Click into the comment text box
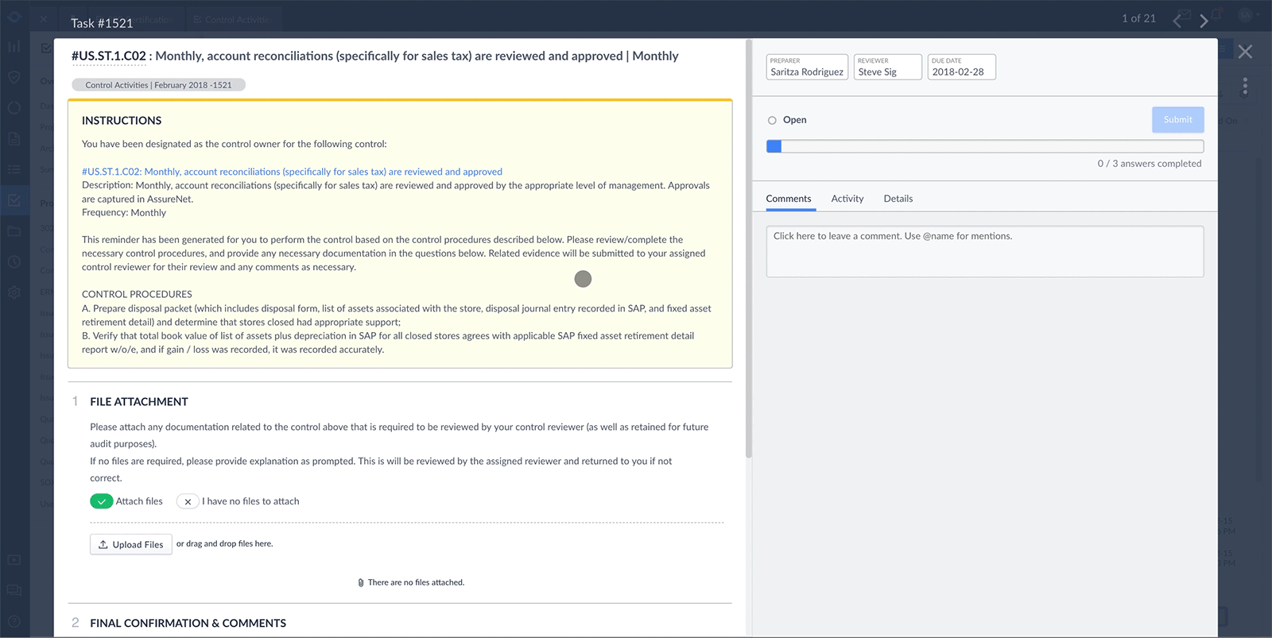This screenshot has height=638, width=1272. (984, 252)
